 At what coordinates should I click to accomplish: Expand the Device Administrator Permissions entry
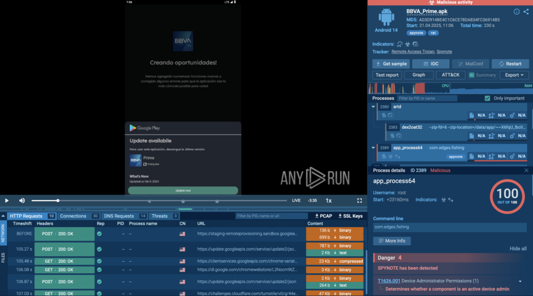coord(520,281)
